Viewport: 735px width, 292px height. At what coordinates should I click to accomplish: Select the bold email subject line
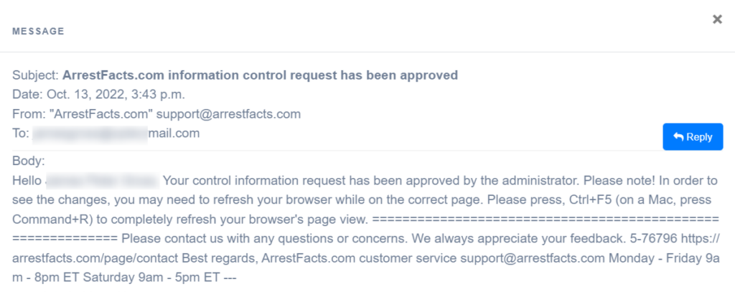pos(260,75)
